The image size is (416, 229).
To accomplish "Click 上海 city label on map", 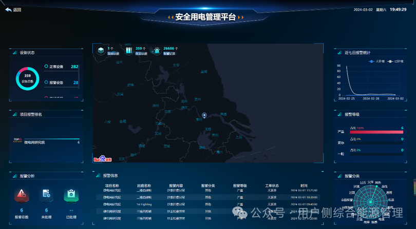I will 238,137.
